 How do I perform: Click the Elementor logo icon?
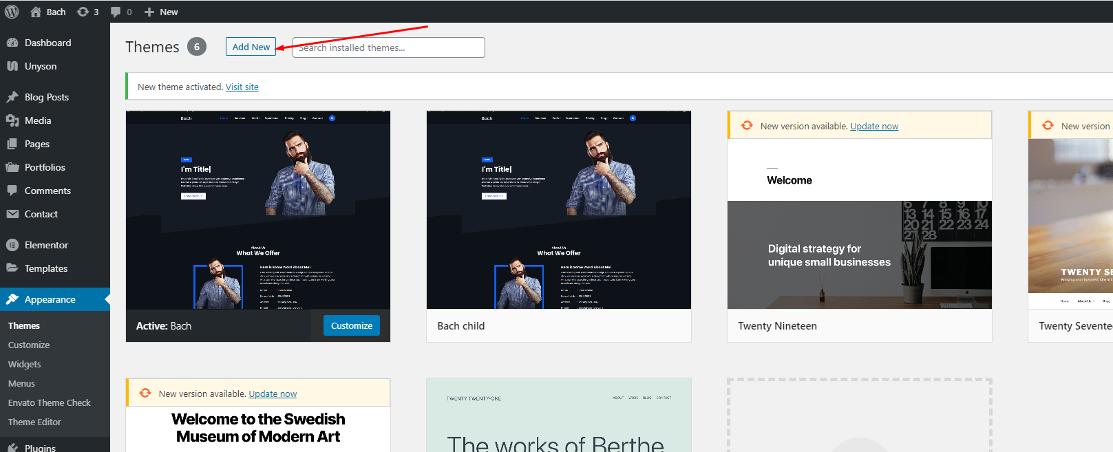point(12,245)
